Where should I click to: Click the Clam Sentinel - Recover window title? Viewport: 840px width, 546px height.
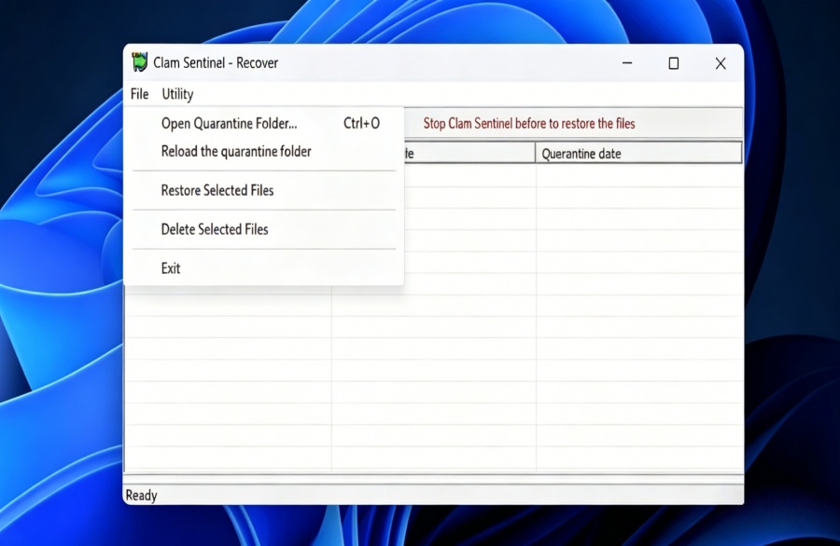216,62
